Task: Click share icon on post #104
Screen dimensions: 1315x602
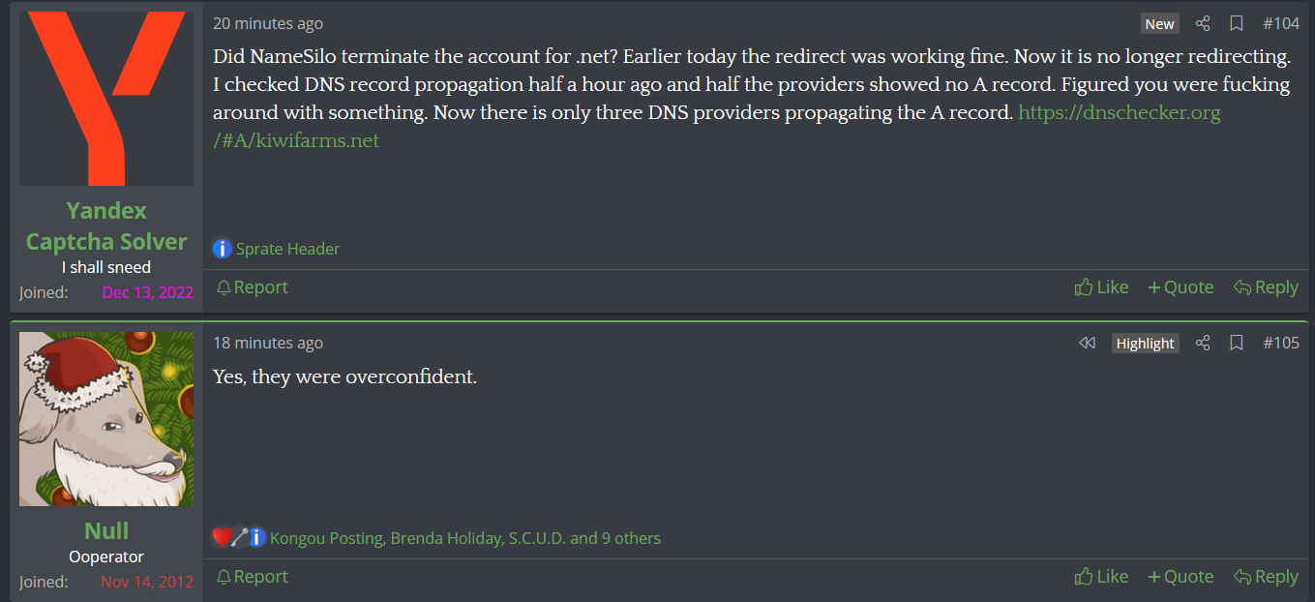Action: coord(1203,23)
